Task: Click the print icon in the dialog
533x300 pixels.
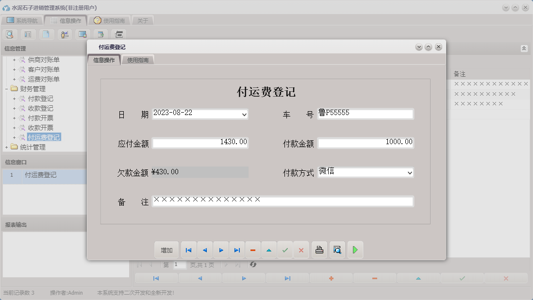Action: tap(319, 250)
